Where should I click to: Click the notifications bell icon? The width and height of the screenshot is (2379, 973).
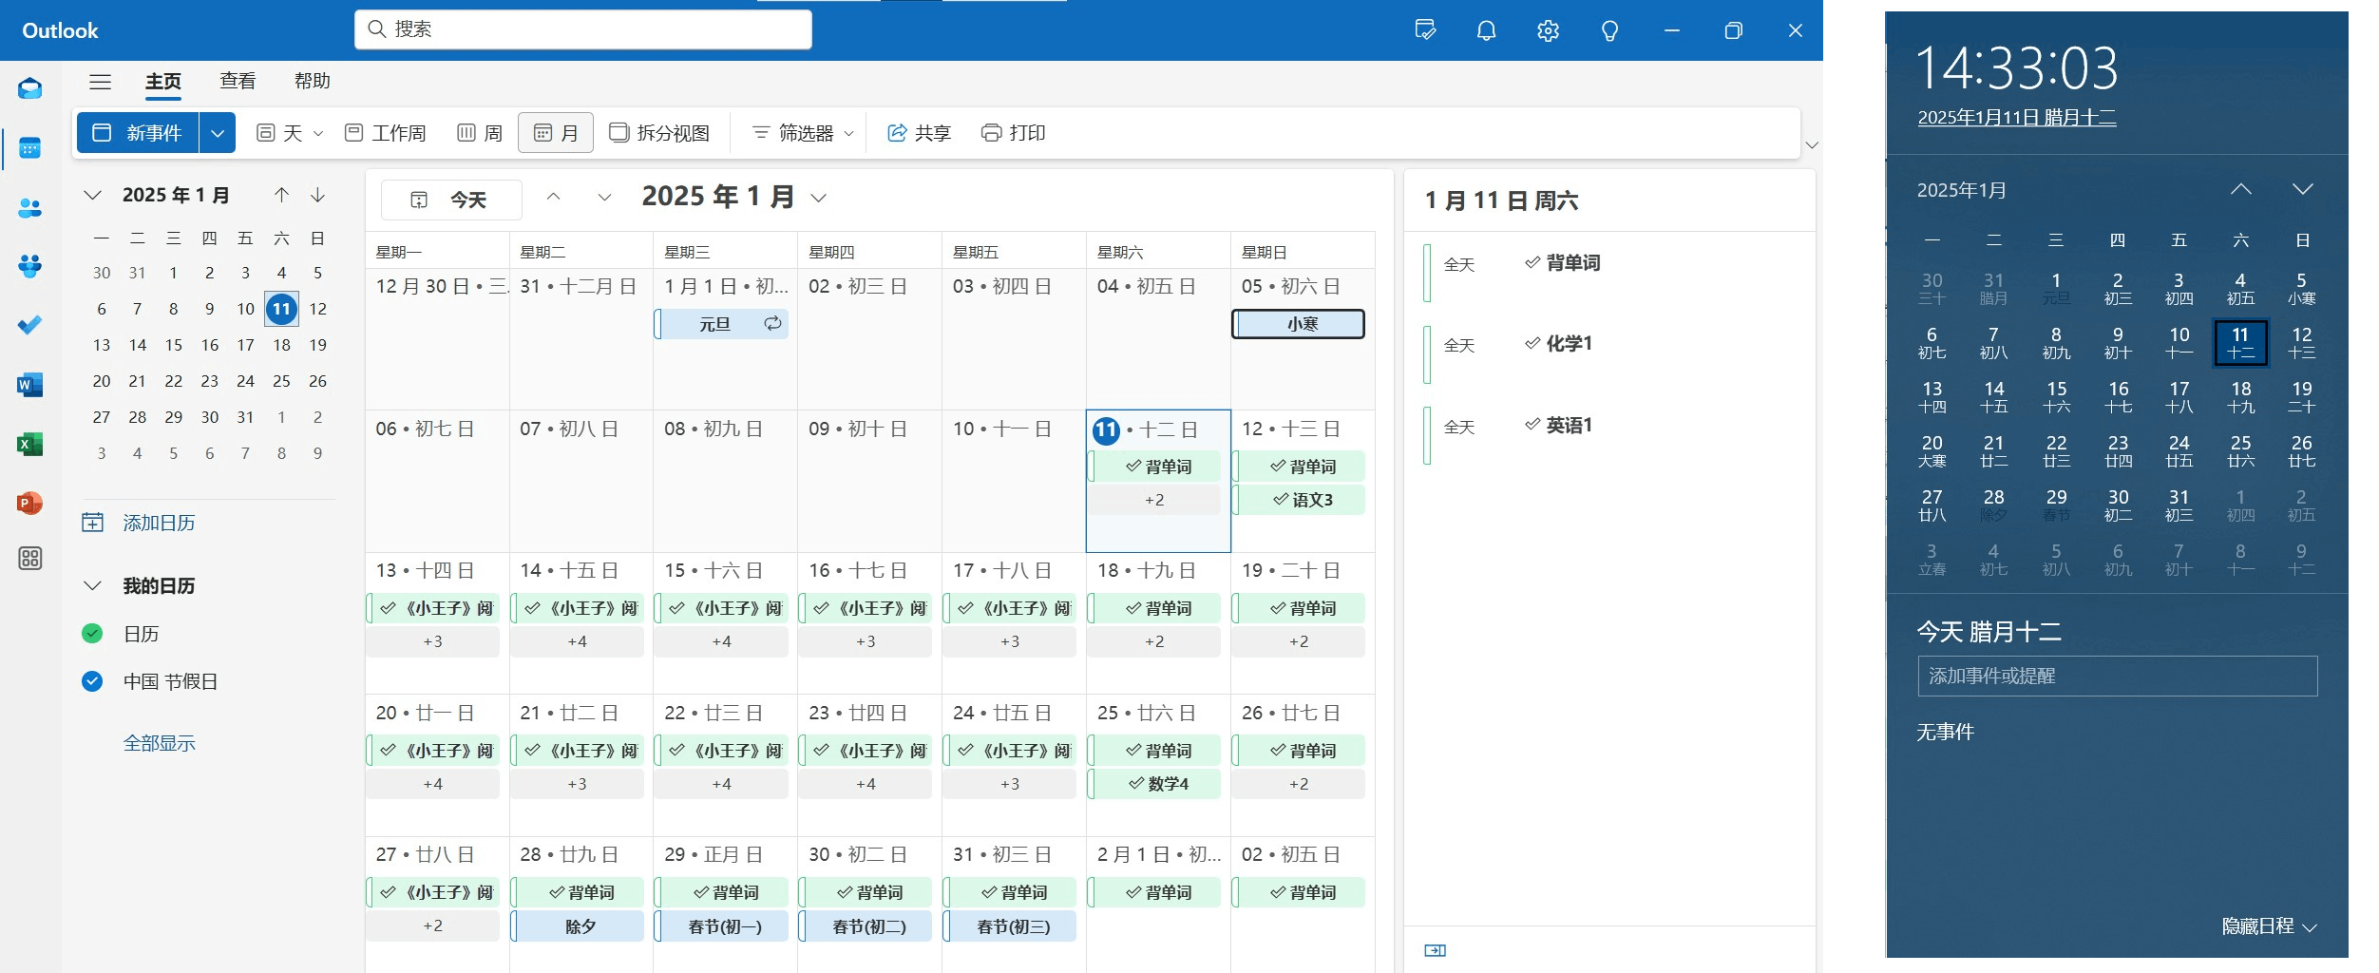(x=1485, y=29)
